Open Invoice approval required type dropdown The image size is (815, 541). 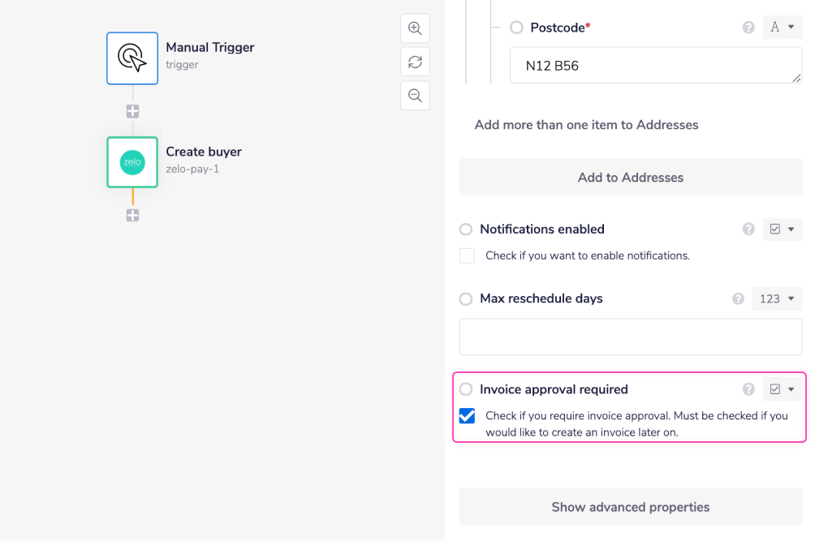[783, 389]
